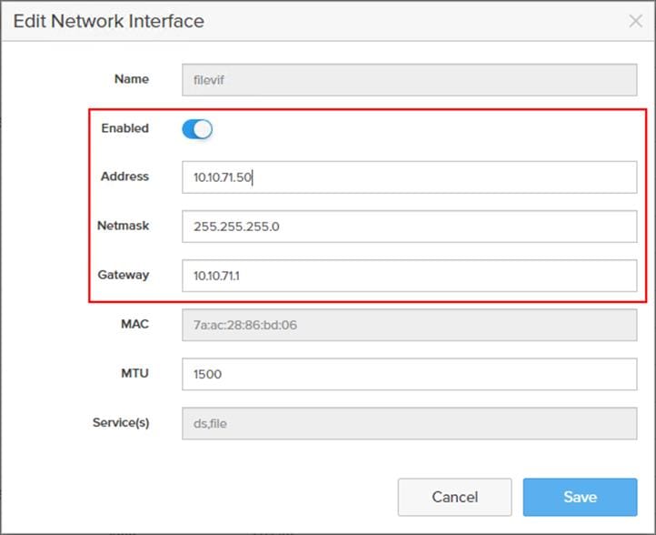
Task: Save the network interface settings
Action: (x=580, y=497)
